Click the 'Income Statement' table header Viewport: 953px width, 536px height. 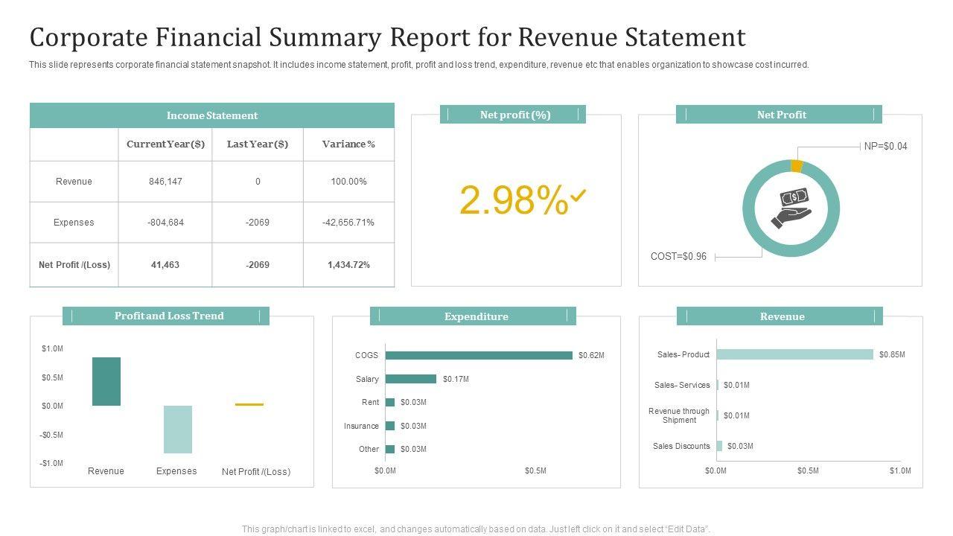click(x=212, y=115)
